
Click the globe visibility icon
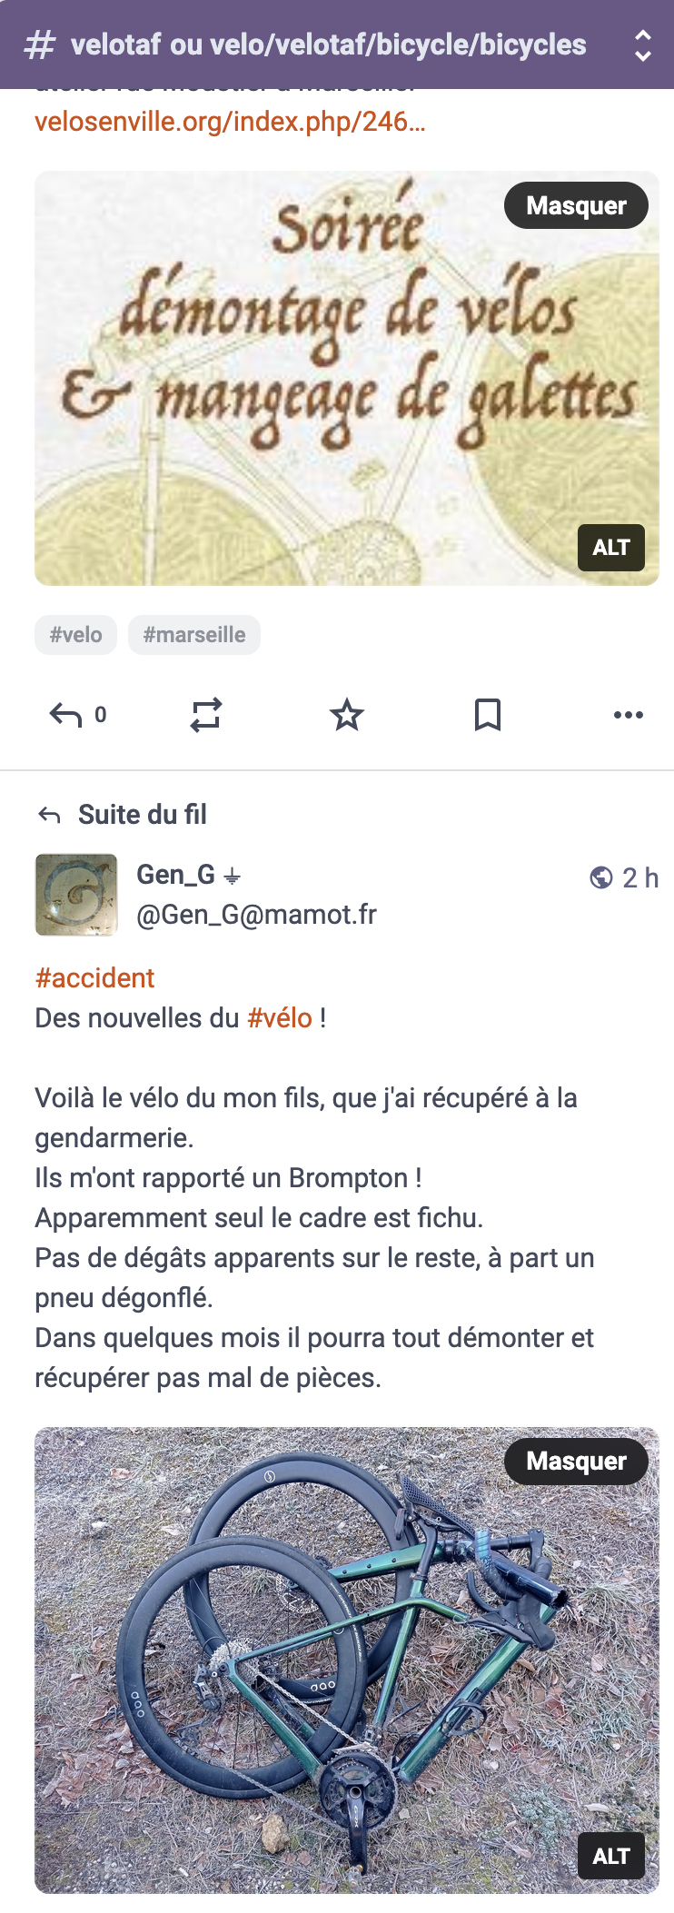pyautogui.click(x=600, y=877)
